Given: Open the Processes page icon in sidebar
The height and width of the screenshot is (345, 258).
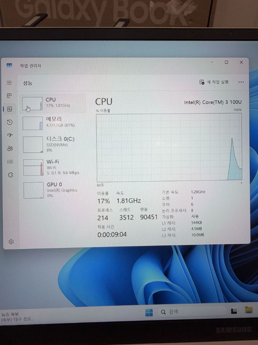Looking at the screenshot, I should 9,96.
